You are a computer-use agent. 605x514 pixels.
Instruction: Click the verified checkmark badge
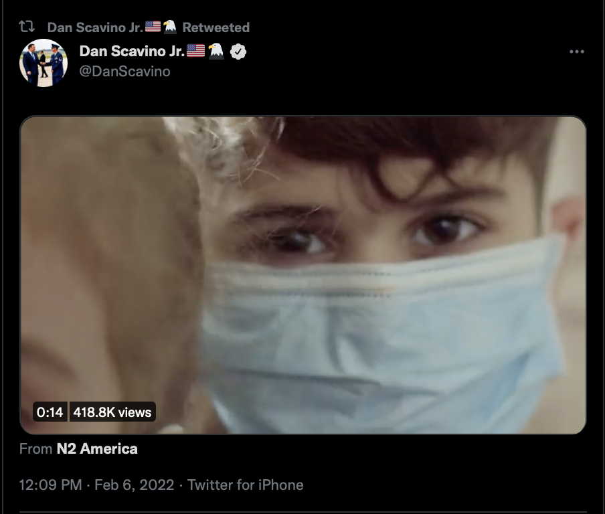pos(238,52)
